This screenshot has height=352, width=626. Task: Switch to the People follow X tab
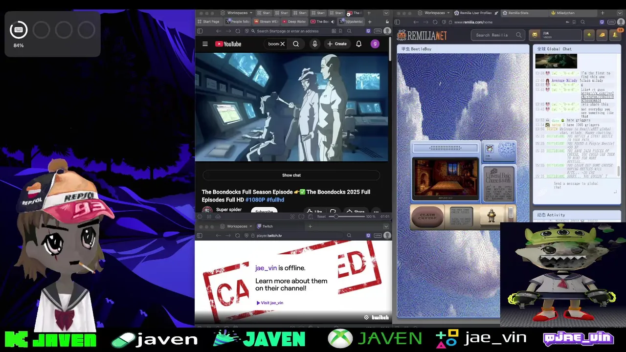click(238, 22)
